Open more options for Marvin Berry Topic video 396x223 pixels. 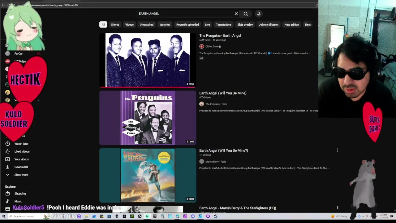[x=338, y=150]
